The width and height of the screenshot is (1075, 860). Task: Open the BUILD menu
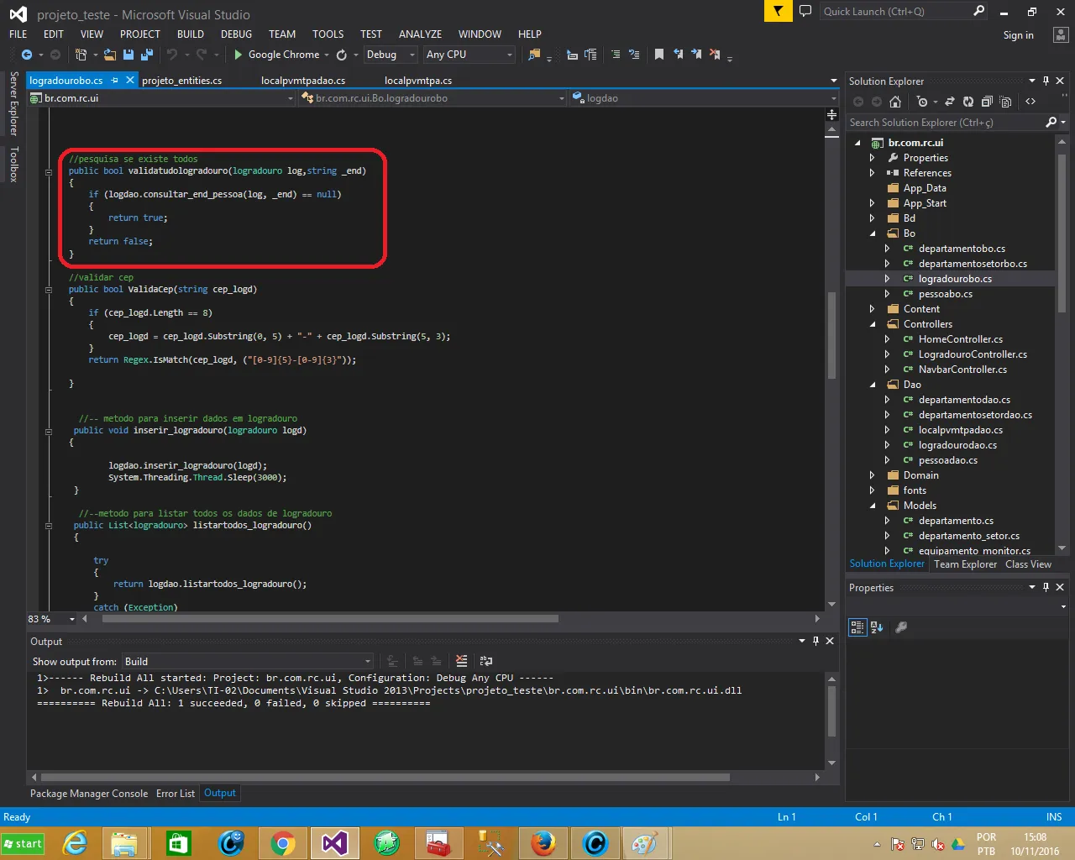click(x=191, y=34)
